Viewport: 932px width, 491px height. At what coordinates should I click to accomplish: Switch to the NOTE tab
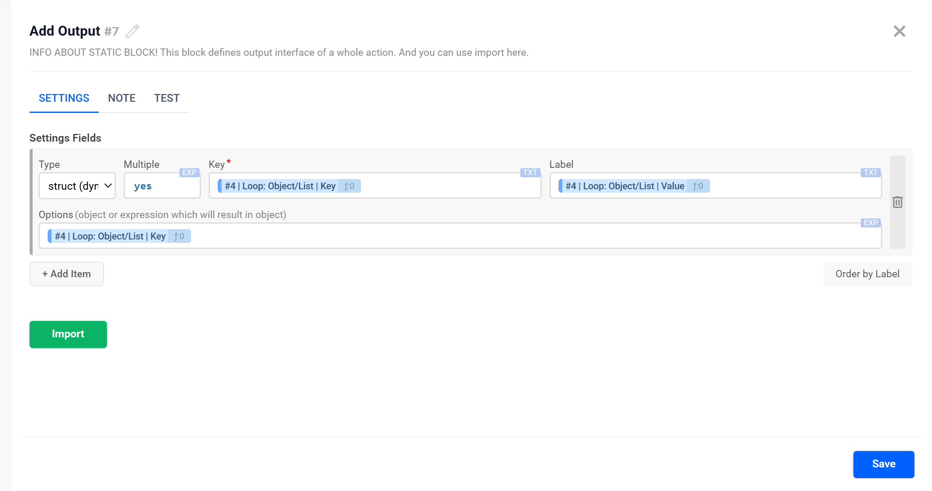pyautogui.click(x=121, y=98)
